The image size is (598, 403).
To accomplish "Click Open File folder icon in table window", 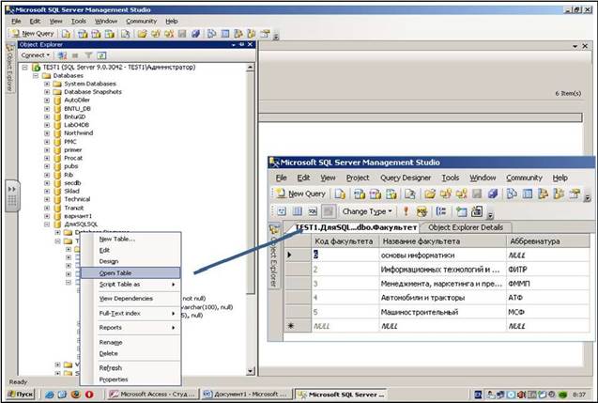I will click(430, 194).
